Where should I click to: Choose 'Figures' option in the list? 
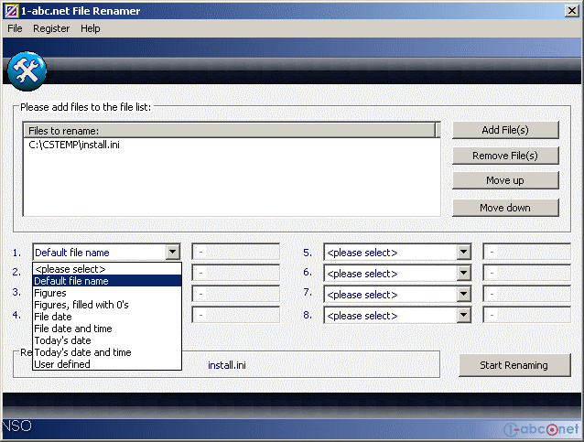click(107, 293)
